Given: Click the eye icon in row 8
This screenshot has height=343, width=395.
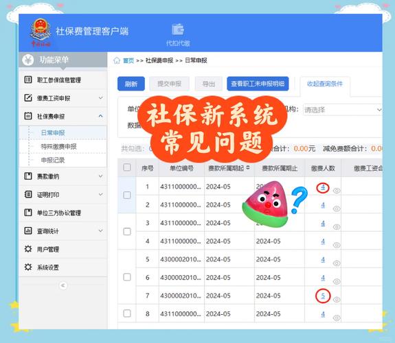Looking at the screenshot, I should point(337,318).
